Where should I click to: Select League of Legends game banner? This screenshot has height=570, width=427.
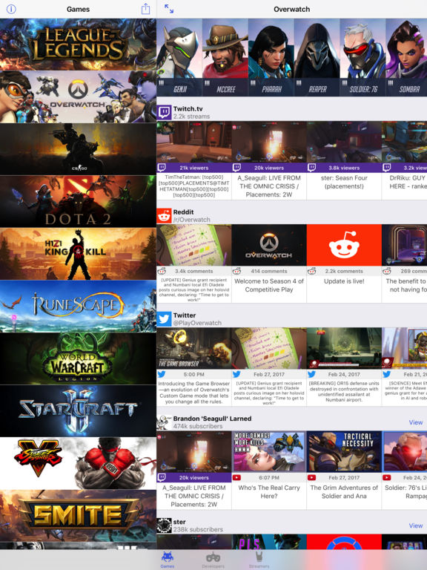(x=78, y=45)
